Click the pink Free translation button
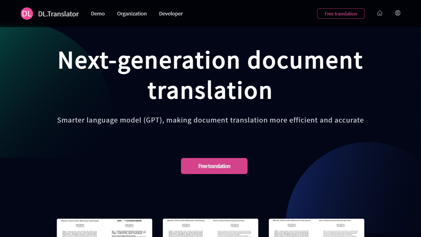Viewport: 421px width, 237px height. click(214, 166)
